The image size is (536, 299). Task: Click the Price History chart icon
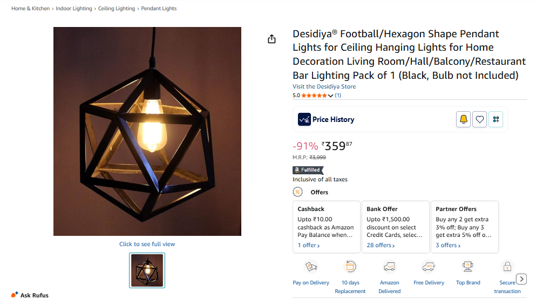[304, 120]
